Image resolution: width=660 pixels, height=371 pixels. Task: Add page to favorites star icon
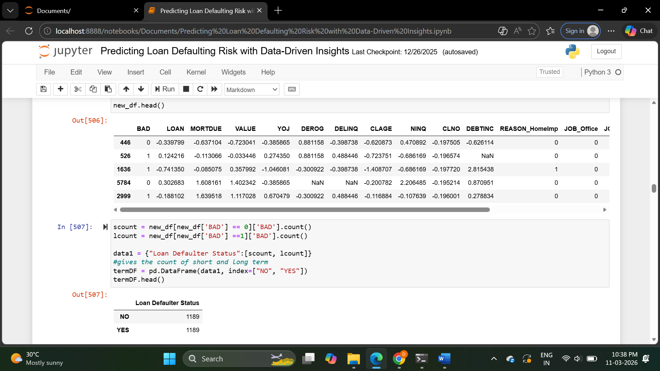[x=532, y=31]
